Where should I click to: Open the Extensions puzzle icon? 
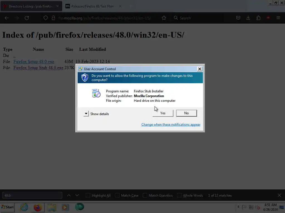point(258,18)
